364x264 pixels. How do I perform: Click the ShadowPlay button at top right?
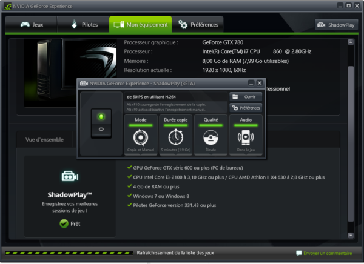[336, 25]
